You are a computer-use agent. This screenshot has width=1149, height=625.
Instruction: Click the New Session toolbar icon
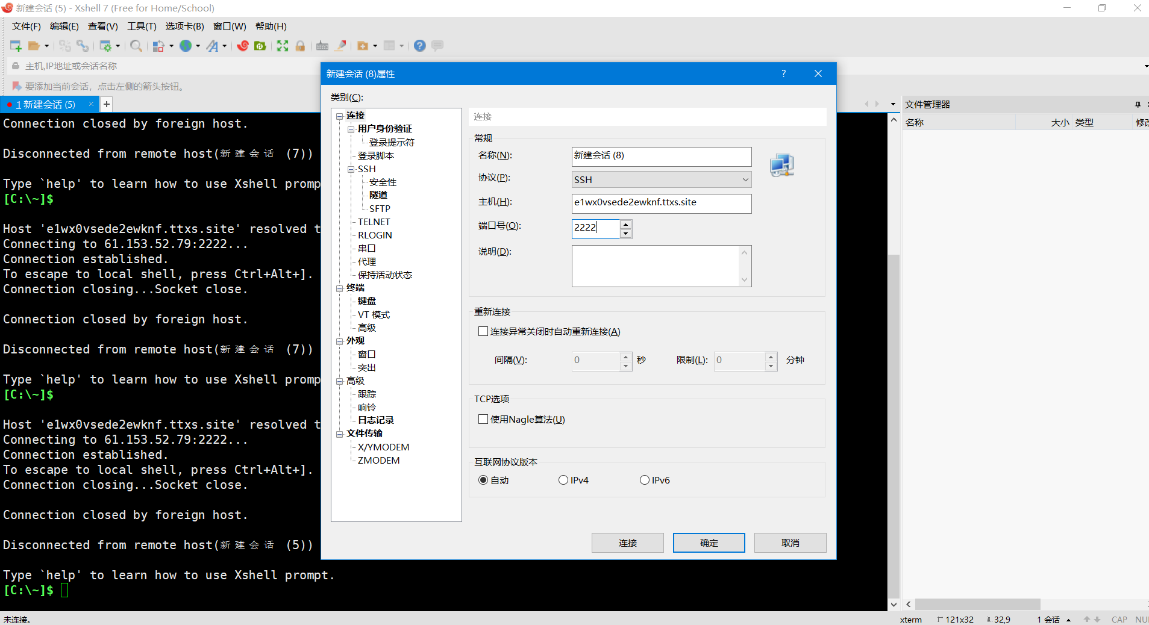[x=16, y=46]
